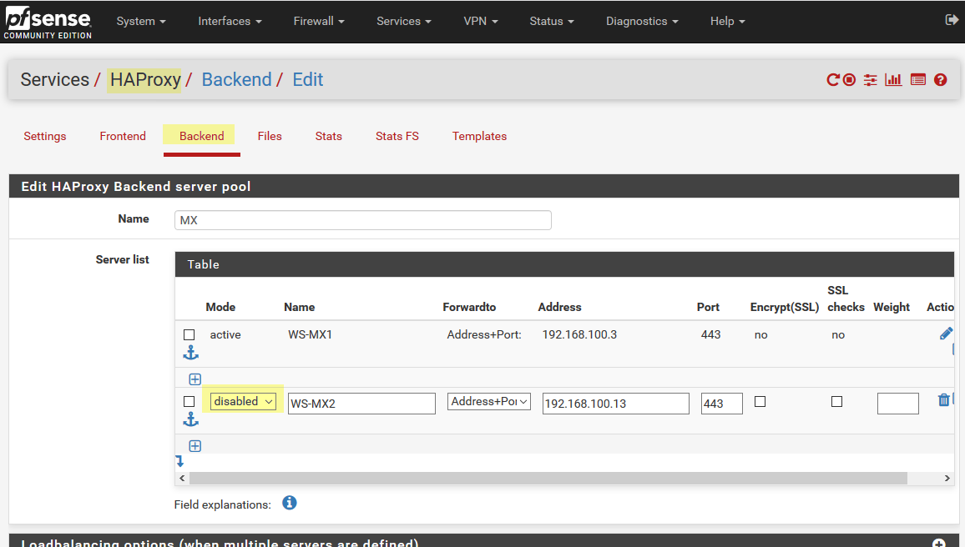Viewport: 965px width, 547px height.
Task: Expand the Loadbalancing options section plus icon
Action: click(x=938, y=544)
